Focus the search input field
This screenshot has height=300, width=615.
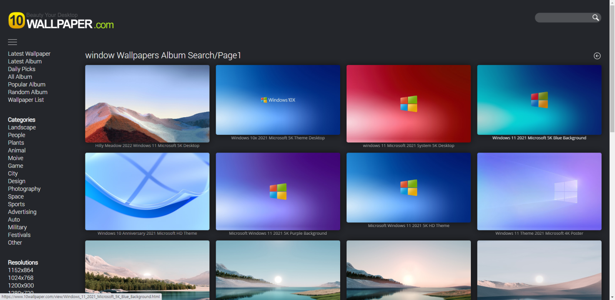(x=563, y=18)
